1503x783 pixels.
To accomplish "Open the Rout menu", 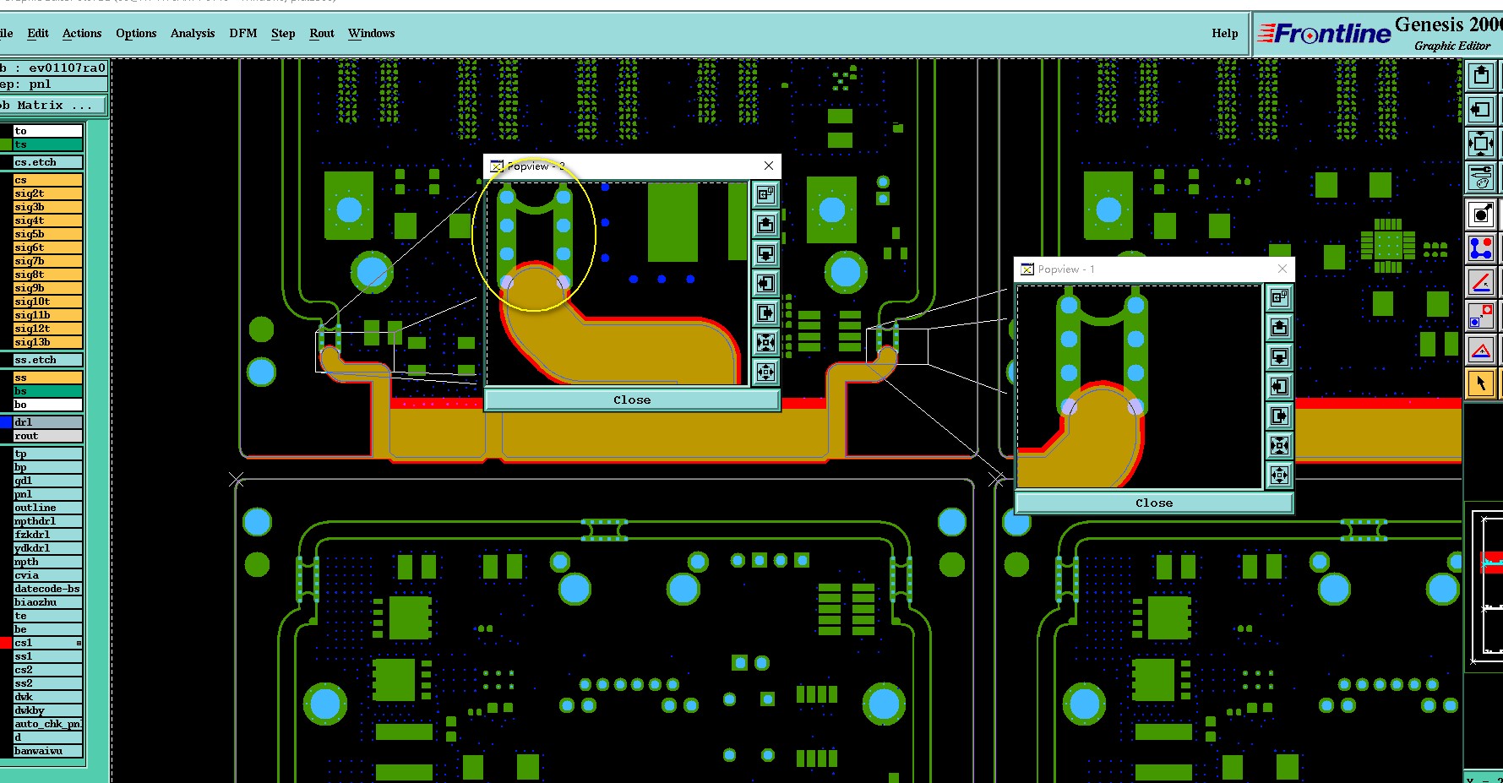I will (322, 34).
